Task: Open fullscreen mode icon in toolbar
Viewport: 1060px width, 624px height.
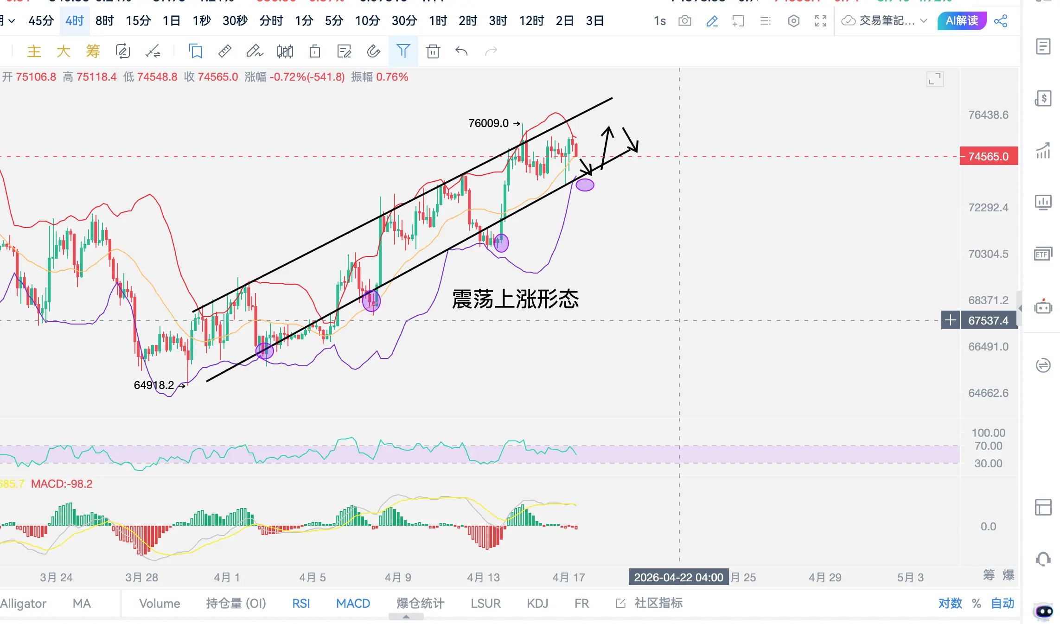Action: tap(821, 21)
